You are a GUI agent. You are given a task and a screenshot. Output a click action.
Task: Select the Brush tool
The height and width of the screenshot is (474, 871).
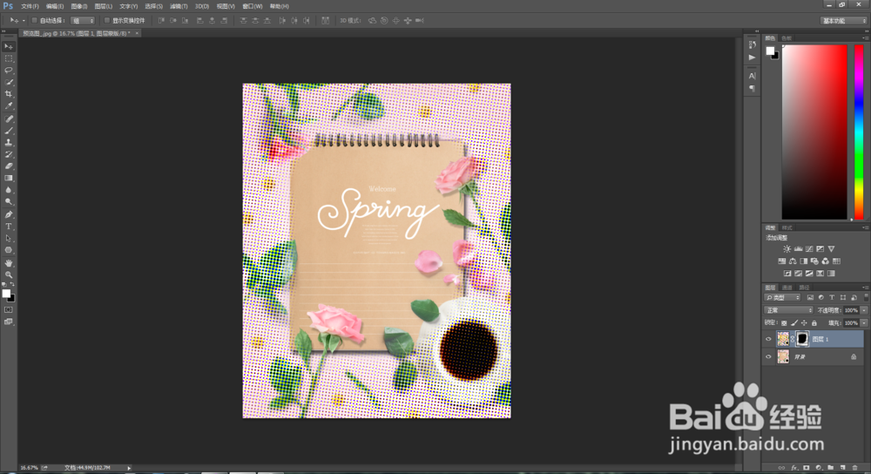pos(9,131)
